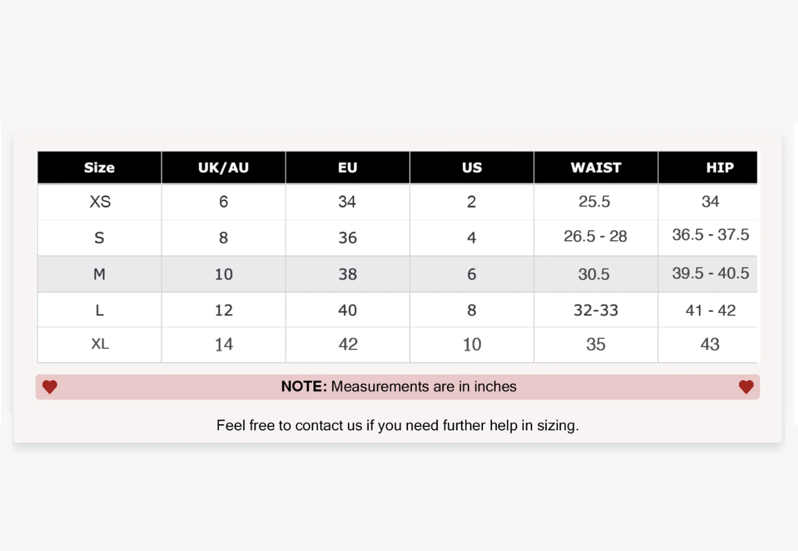Select the HIP column header
Viewport: 798px width, 551px height.
tap(720, 168)
